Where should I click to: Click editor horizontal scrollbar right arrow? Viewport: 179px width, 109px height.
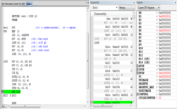coord(85,106)
